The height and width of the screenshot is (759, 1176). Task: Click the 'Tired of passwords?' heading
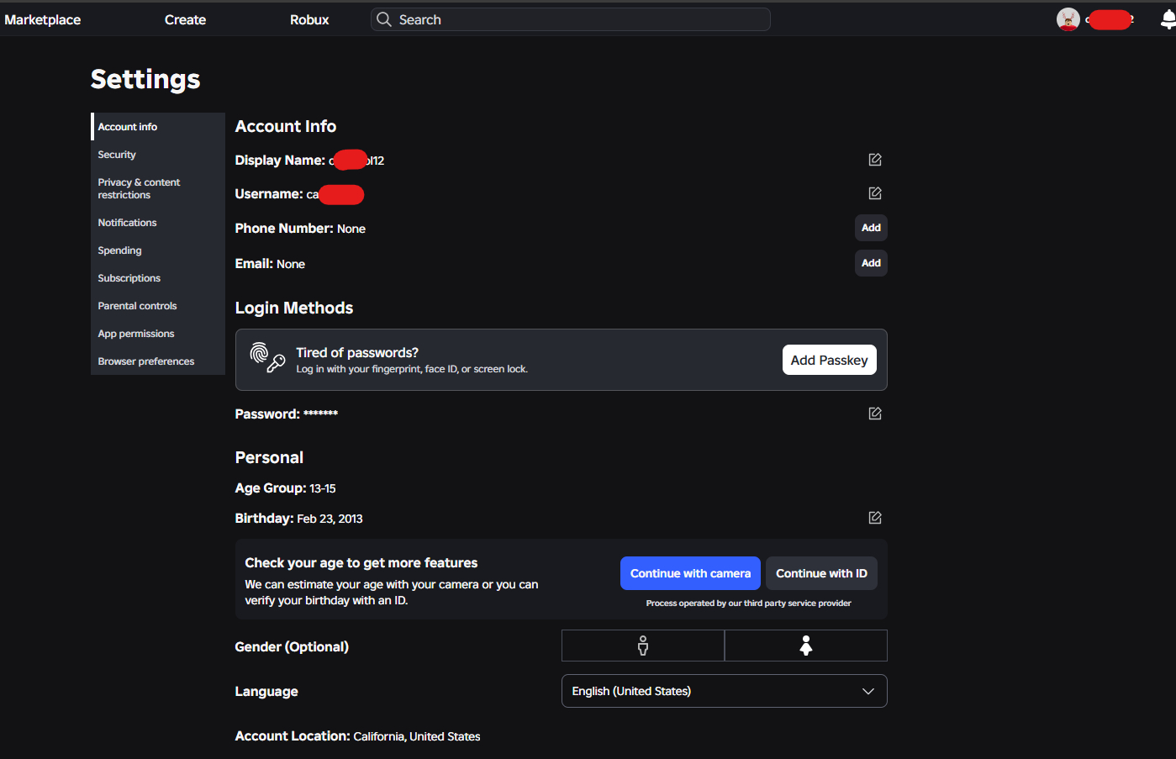pos(357,352)
